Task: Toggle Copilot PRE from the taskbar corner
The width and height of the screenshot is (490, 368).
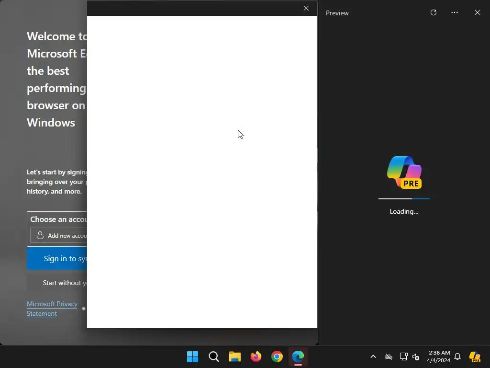Action: [475, 356]
